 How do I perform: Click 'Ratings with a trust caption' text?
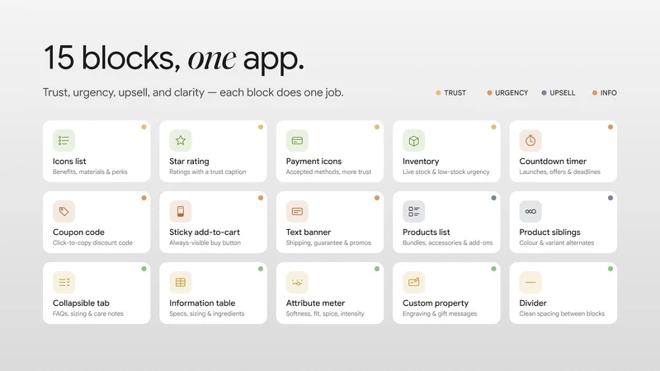[x=208, y=171]
